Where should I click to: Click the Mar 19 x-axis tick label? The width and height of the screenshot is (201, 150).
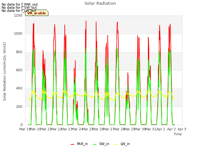[x=24, y=129]
